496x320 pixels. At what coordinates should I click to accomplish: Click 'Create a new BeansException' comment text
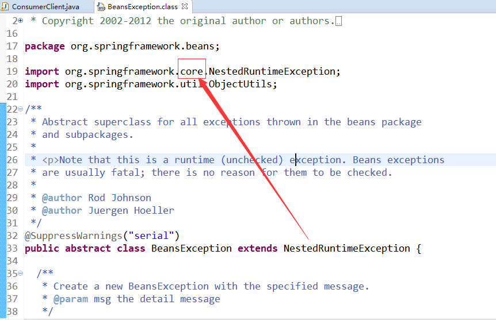tap(131, 287)
